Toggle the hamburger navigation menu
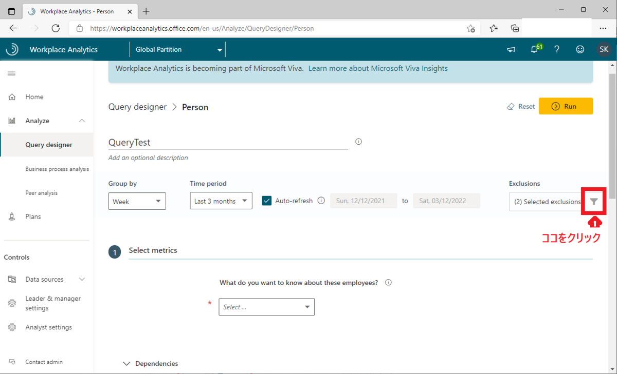Screen dimensions: 617x374 click(x=11, y=73)
